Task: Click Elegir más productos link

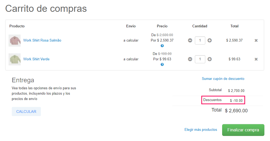Action: pos(201,130)
